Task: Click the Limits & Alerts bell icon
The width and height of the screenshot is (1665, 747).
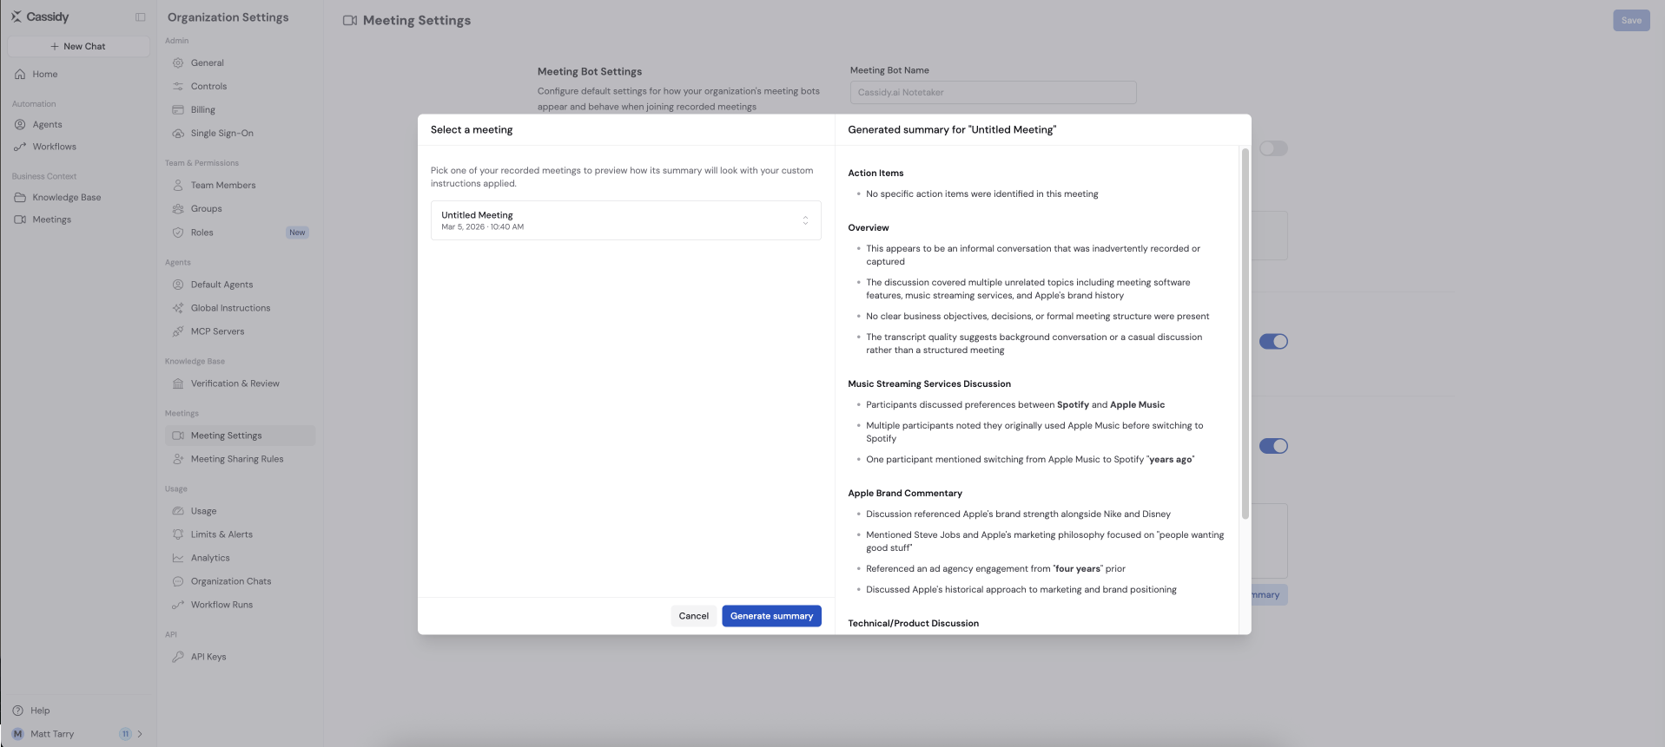Action: (178, 534)
